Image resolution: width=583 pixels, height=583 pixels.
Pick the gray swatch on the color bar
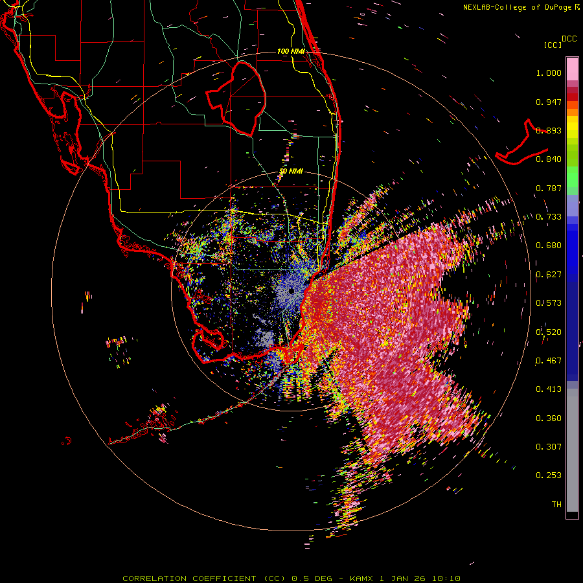572,450
